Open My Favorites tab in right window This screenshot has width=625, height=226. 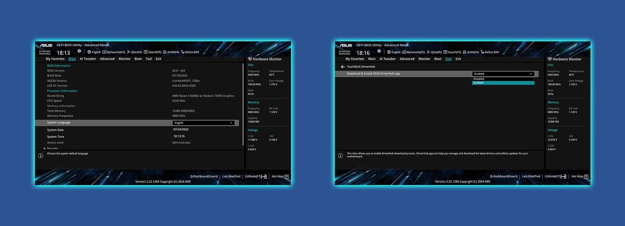355,59
